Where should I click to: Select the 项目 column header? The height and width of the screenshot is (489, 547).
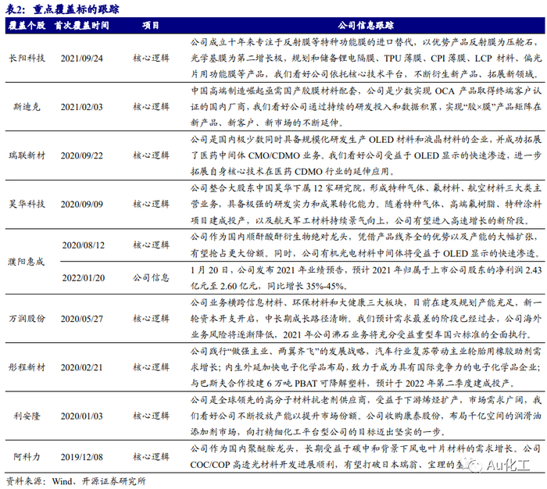tap(151, 26)
